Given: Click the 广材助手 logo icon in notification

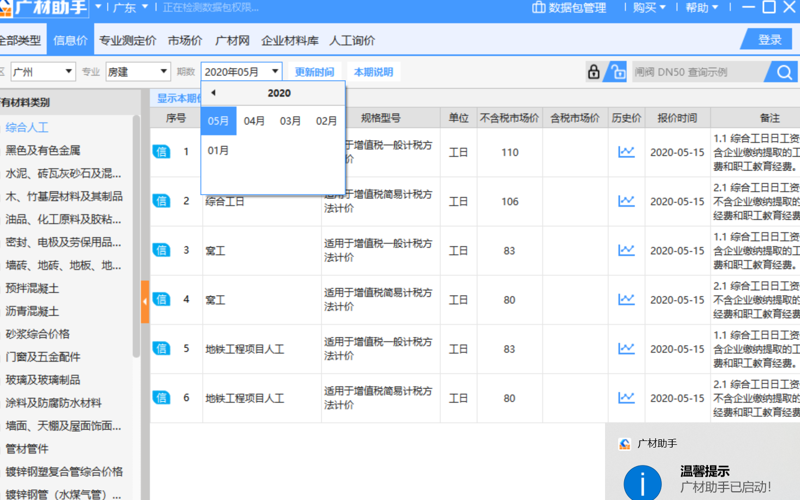Looking at the screenshot, I should (x=625, y=444).
